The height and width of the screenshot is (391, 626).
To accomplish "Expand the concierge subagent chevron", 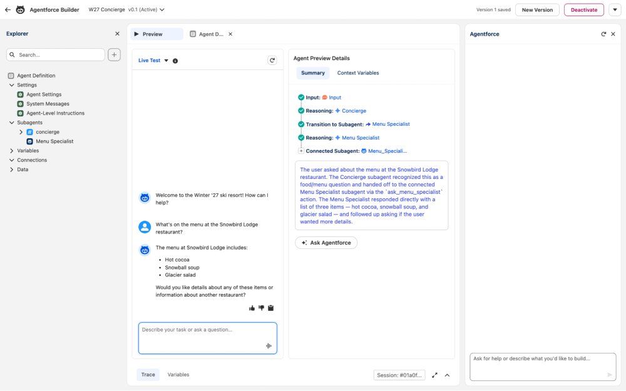I will coord(21,132).
